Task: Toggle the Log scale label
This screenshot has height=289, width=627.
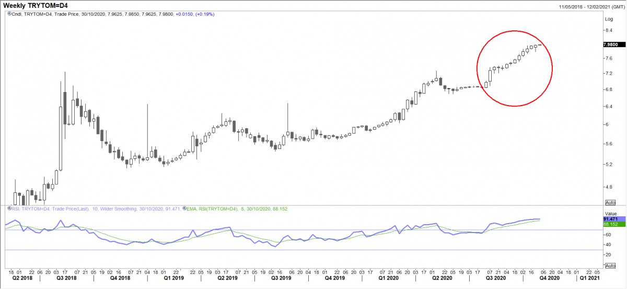Action: (608, 19)
